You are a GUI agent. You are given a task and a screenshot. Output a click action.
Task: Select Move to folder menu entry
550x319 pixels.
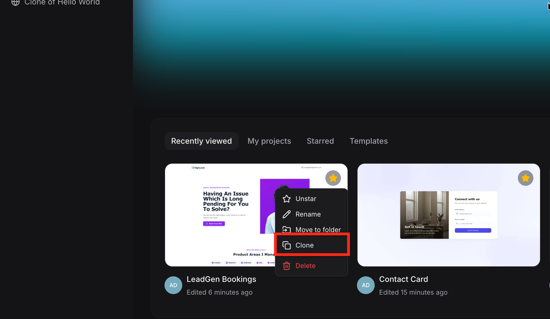[318, 230]
